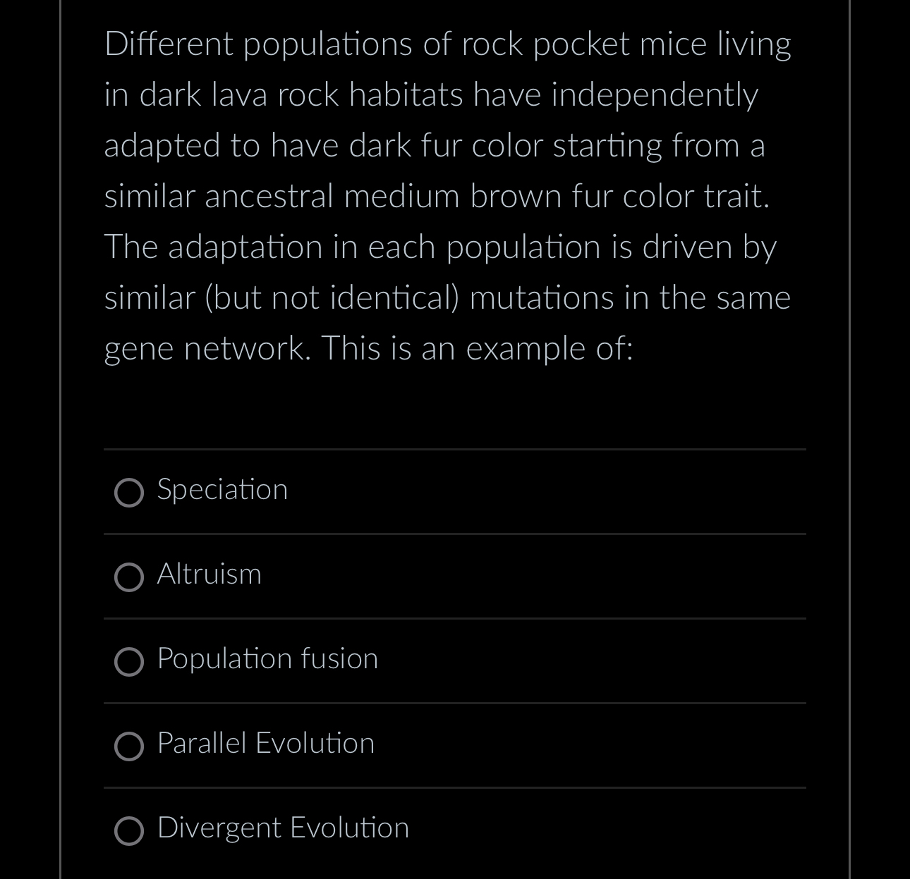Click the Population fusion answer label
Screen dimensions: 910x879
(267, 658)
